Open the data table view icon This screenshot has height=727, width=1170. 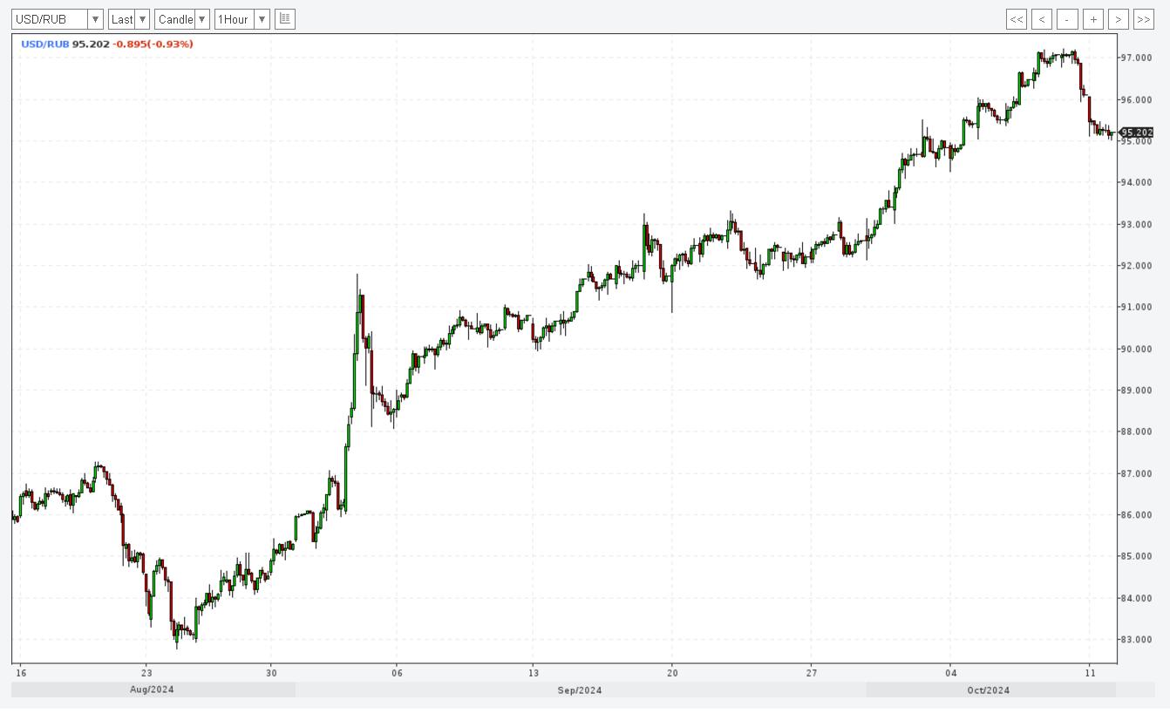[285, 19]
